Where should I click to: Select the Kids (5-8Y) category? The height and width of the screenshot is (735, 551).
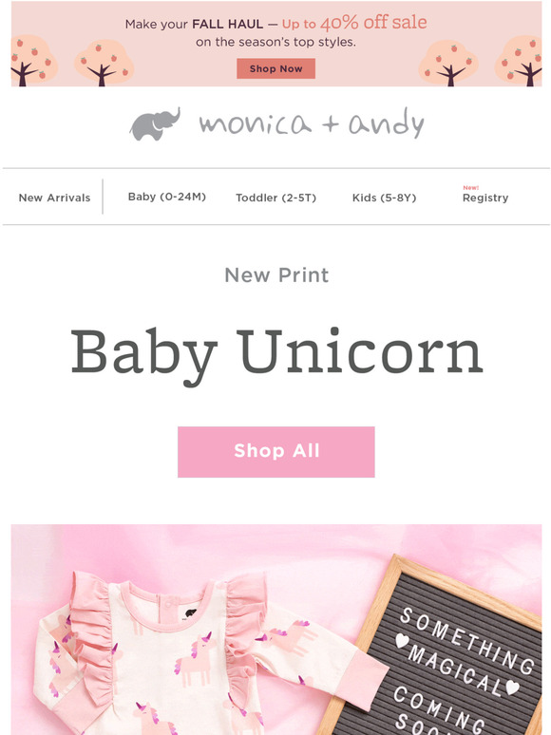coord(384,198)
